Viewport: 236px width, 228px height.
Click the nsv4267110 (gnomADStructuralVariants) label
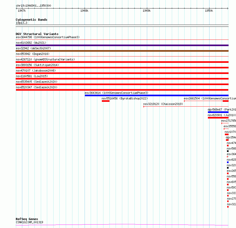(45, 59)
